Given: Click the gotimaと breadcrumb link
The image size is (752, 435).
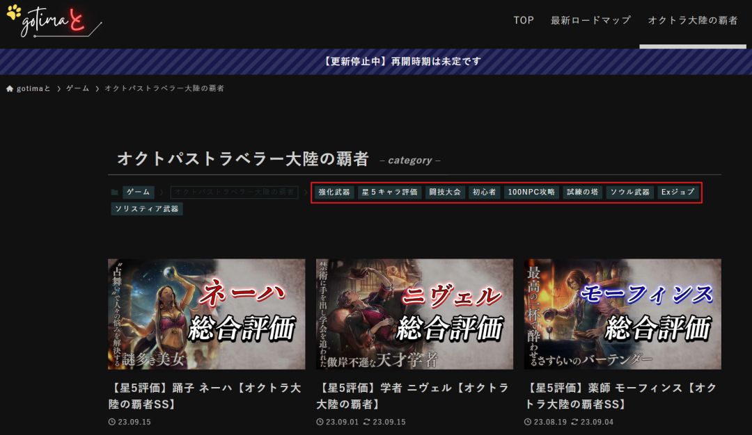Looking at the screenshot, I should [x=33, y=88].
